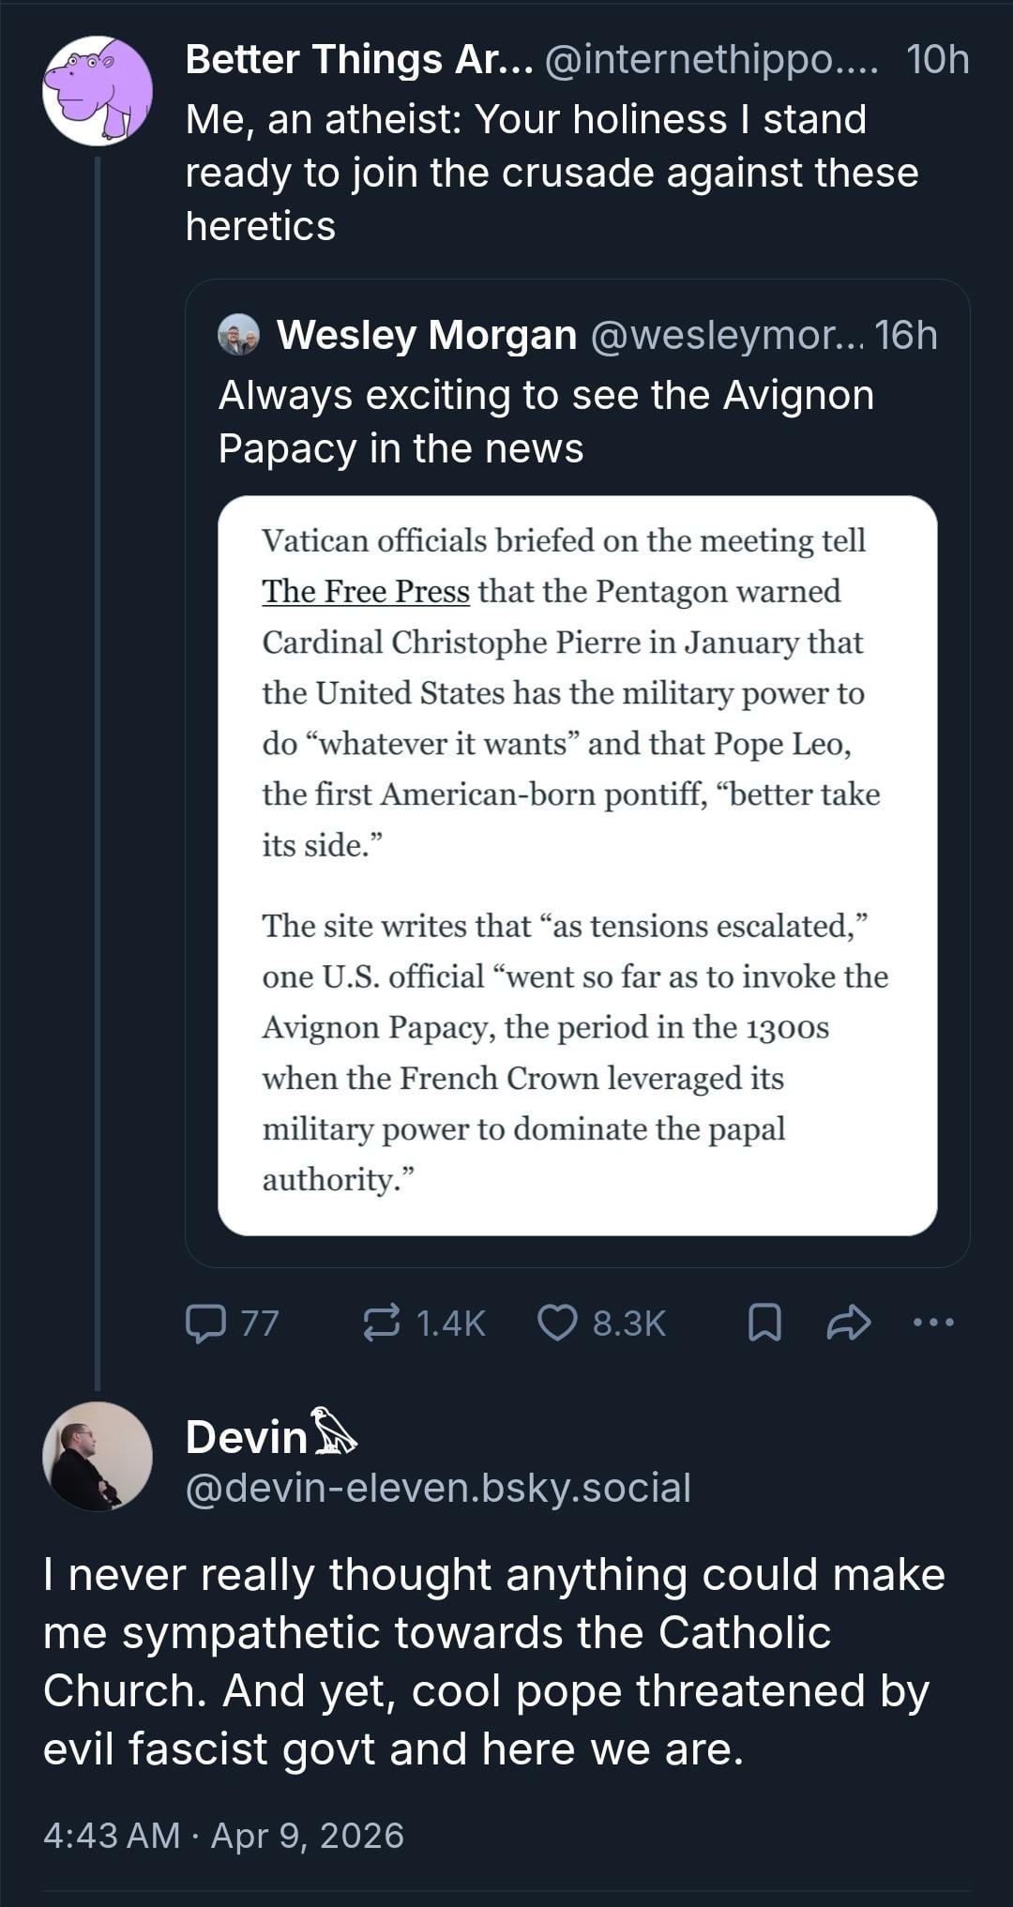Click the 4:43 AM Apr 9 timestamp
The height and width of the screenshot is (1907, 1013).
pyautogui.click(x=223, y=1836)
